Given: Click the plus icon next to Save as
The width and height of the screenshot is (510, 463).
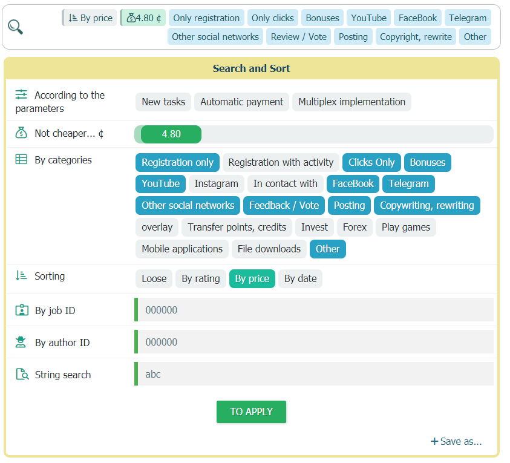Looking at the screenshot, I should coord(434,442).
